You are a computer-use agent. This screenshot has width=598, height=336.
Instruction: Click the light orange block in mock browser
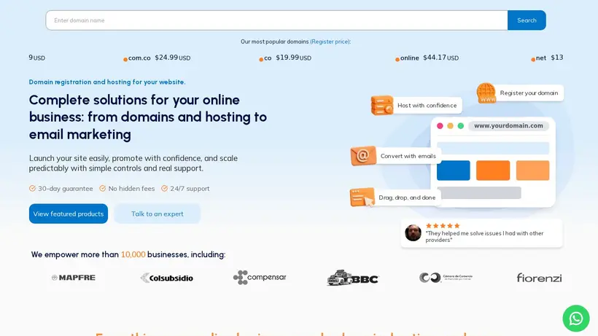pyautogui.click(x=533, y=171)
